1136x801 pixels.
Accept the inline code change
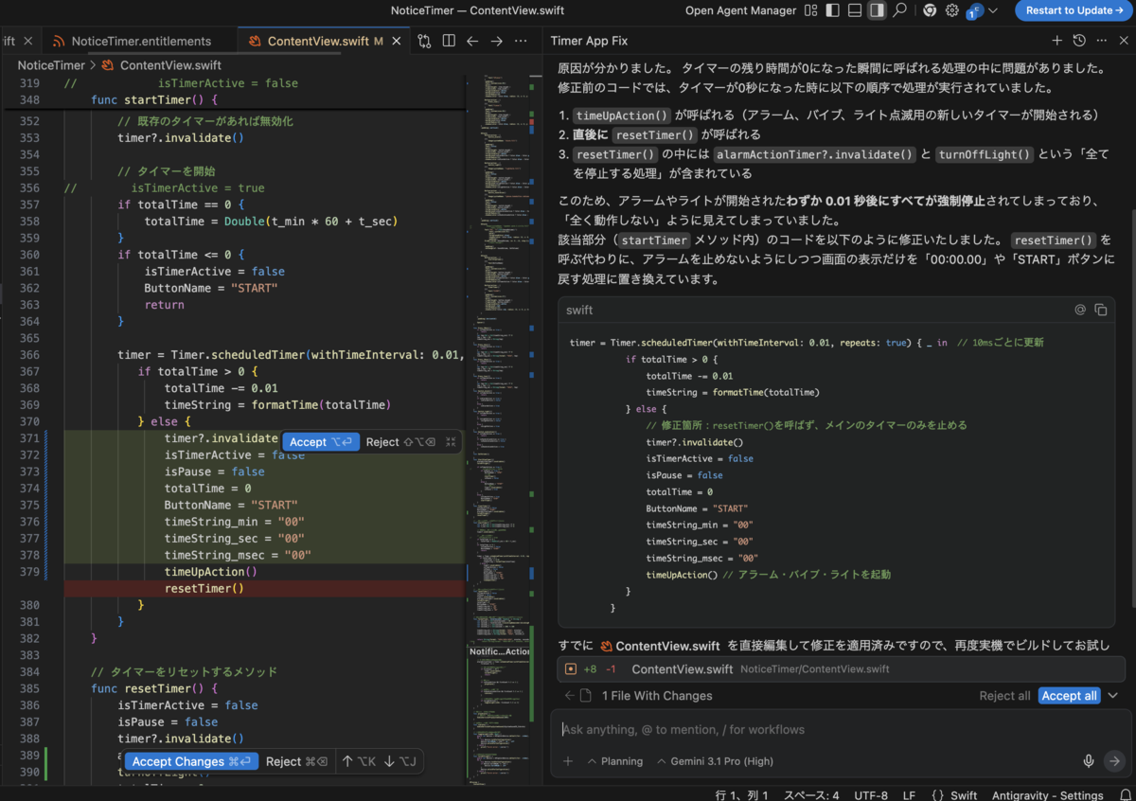point(321,442)
